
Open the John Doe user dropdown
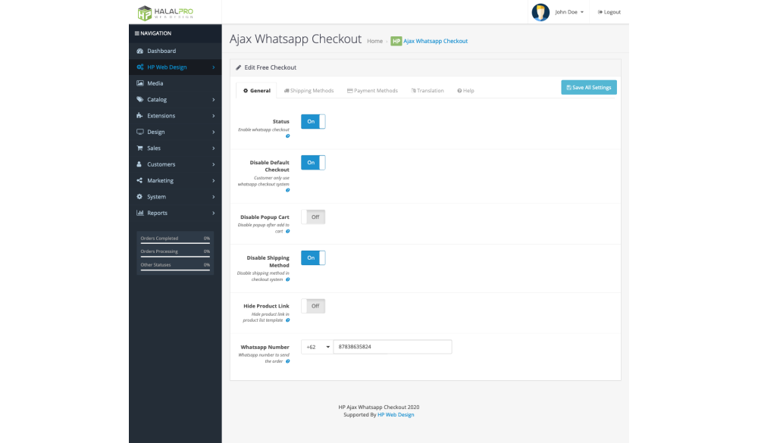pyautogui.click(x=569, y=12)
